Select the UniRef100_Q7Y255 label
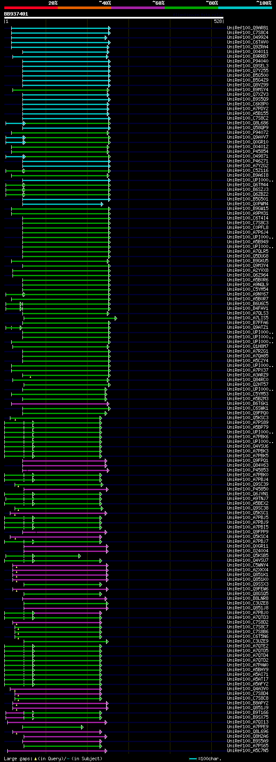Screen dimensions: 276x762 click(248, 70)
